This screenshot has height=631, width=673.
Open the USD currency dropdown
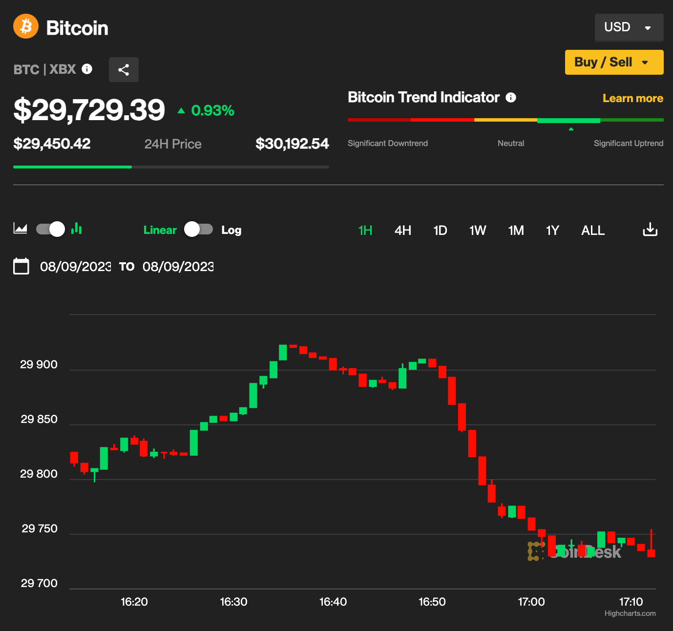629,27
